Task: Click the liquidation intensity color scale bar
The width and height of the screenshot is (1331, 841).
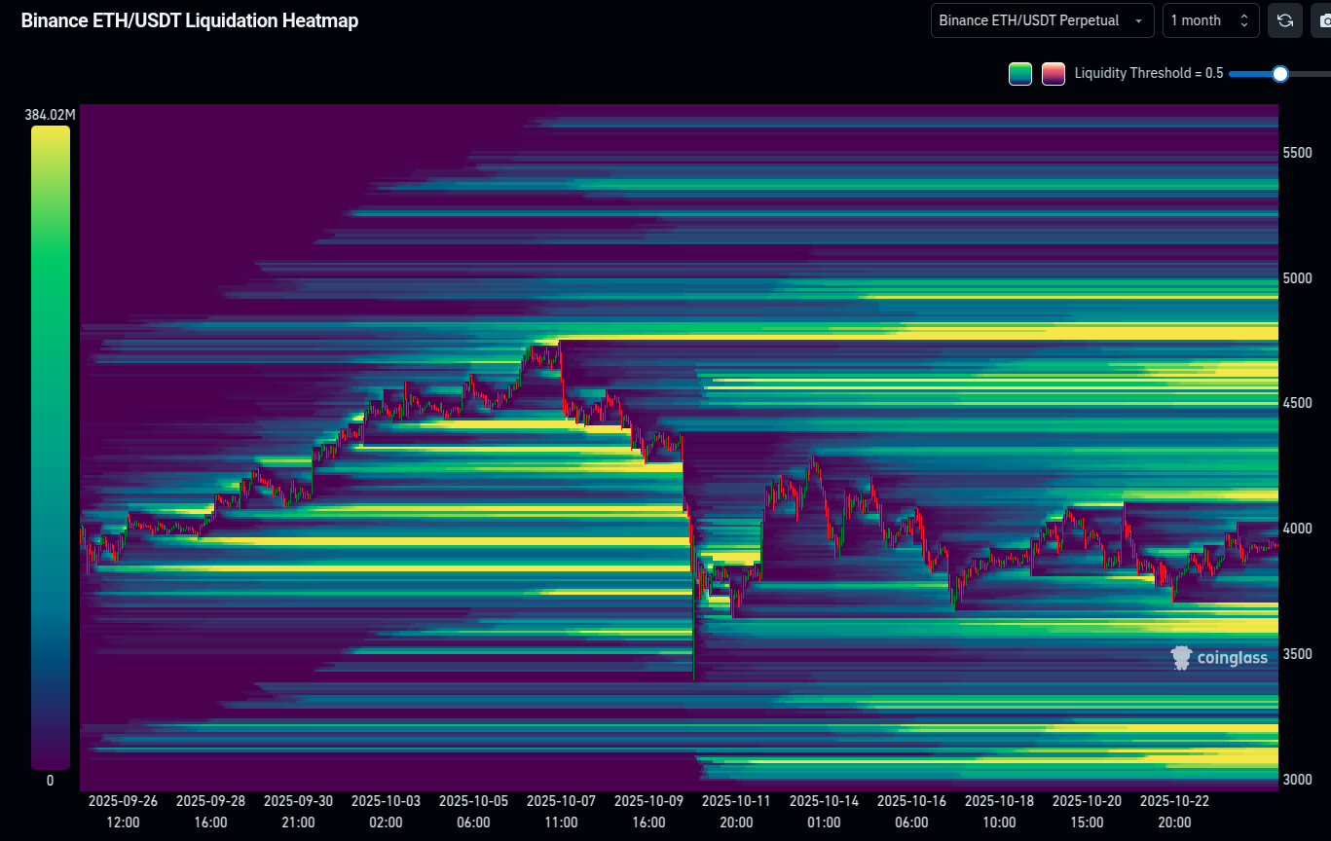Action: click(51, 448)
